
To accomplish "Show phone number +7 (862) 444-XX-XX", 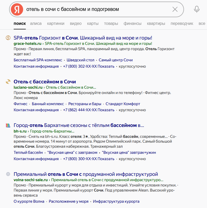I will tap(89, 110).
